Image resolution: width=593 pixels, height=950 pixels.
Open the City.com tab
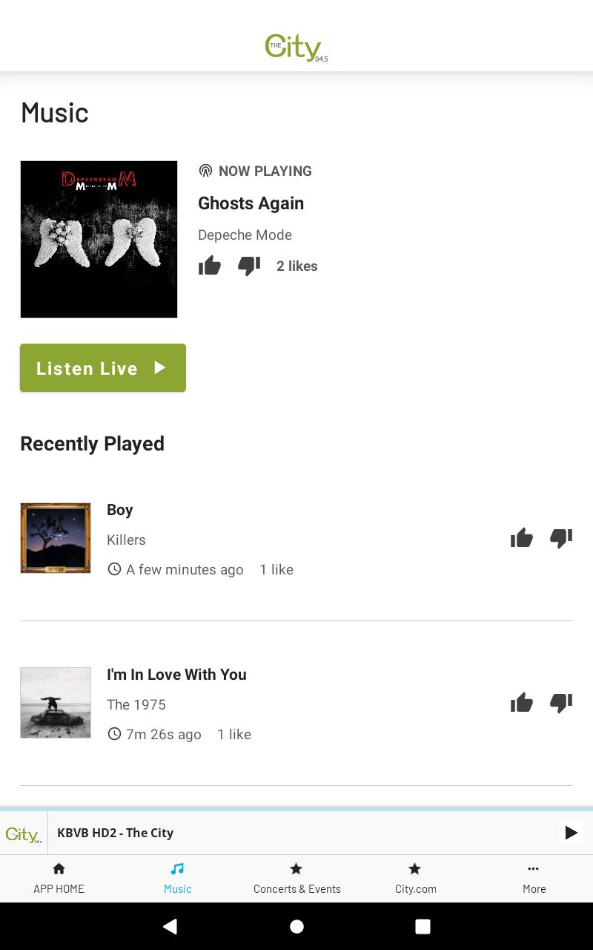tap(415, 878)
